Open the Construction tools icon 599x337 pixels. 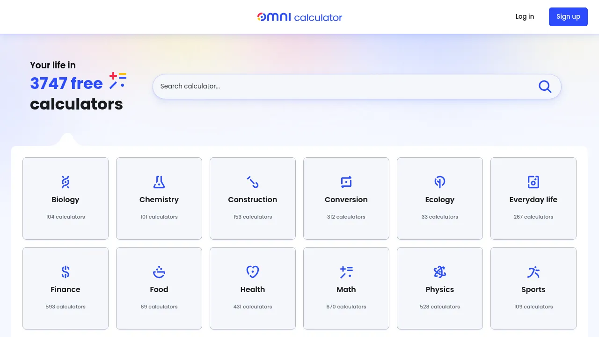253,182
